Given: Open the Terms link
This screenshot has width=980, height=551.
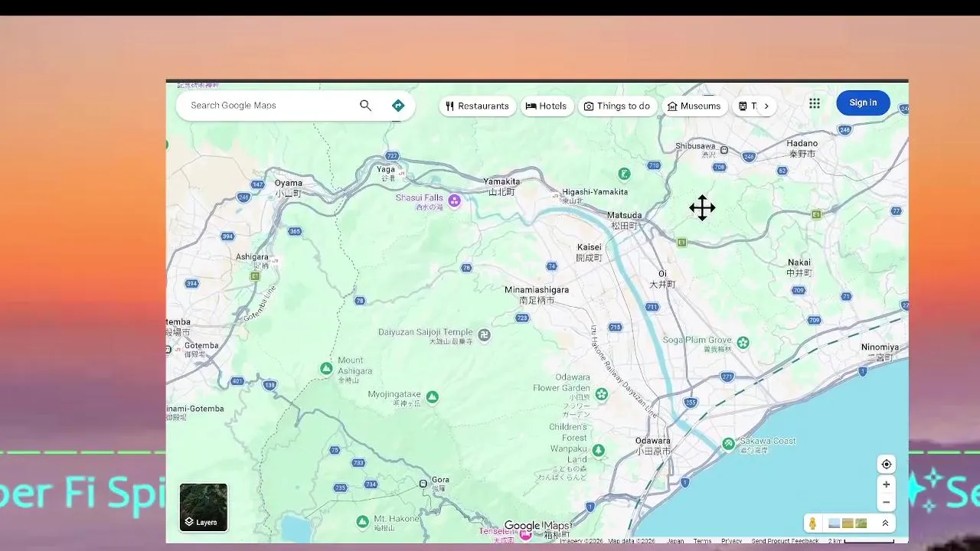Looking at the screenshot, I should (x=702, y=540).
